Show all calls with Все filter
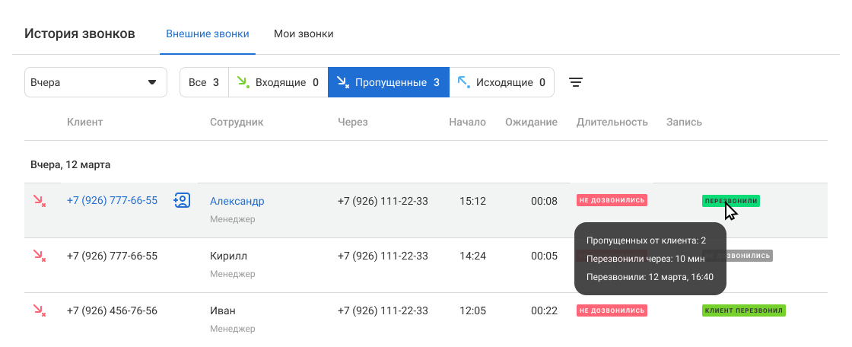 point(204,82)
